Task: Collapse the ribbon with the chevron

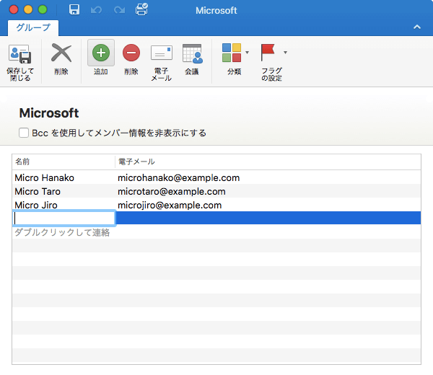Action: click(417, 27)
